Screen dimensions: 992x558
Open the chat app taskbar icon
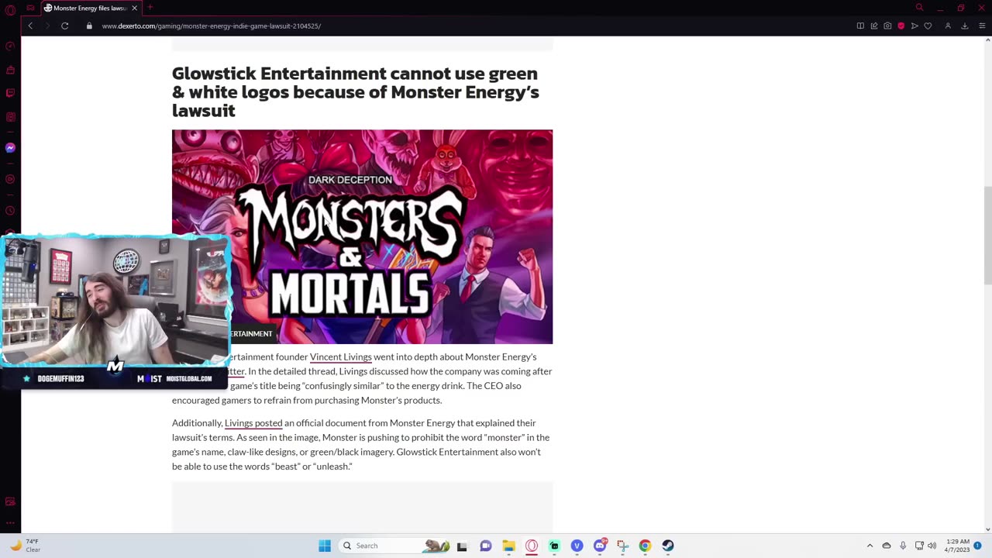(x=486, y=546)
